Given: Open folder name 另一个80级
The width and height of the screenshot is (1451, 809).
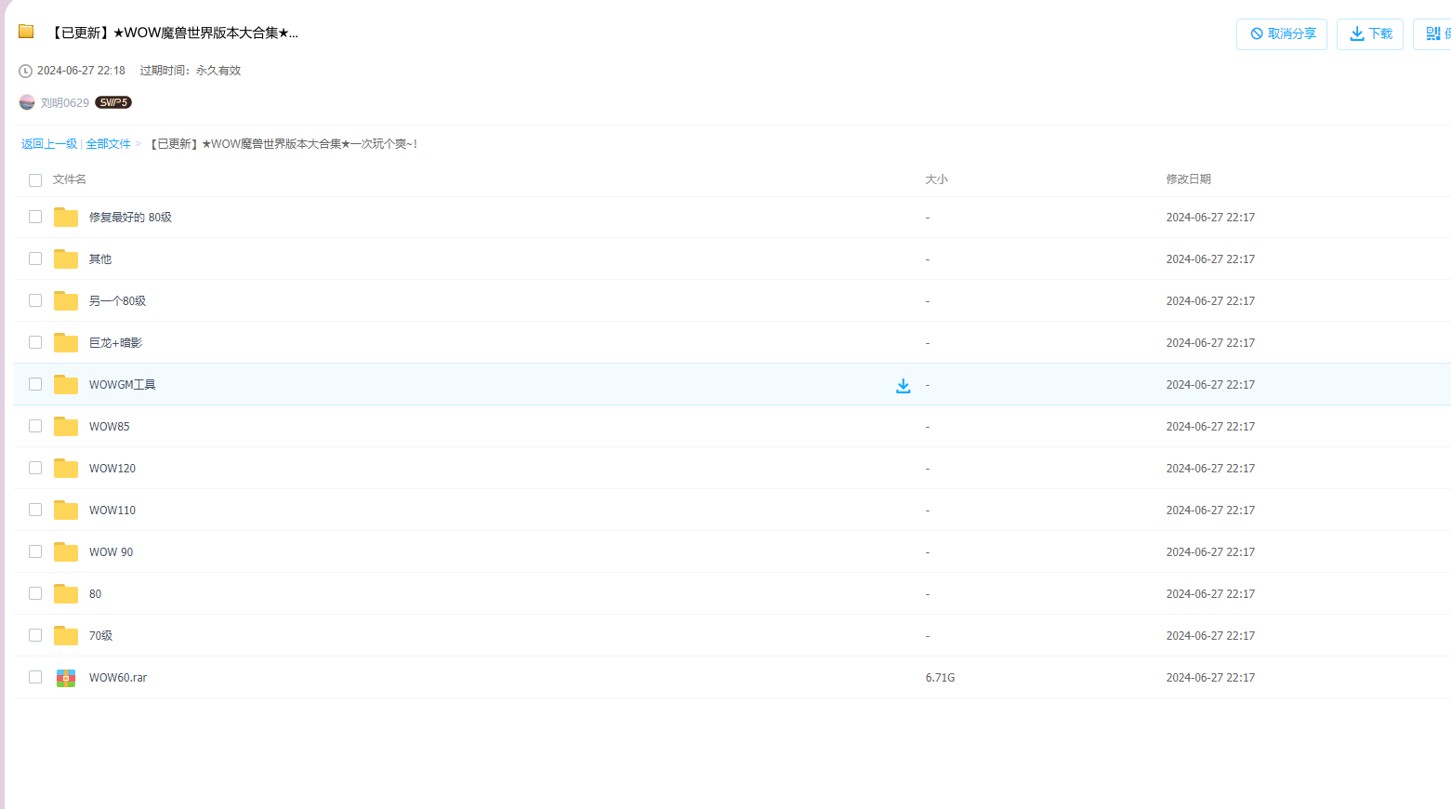Looking at the screenshot, I should (x=118, y=301).
